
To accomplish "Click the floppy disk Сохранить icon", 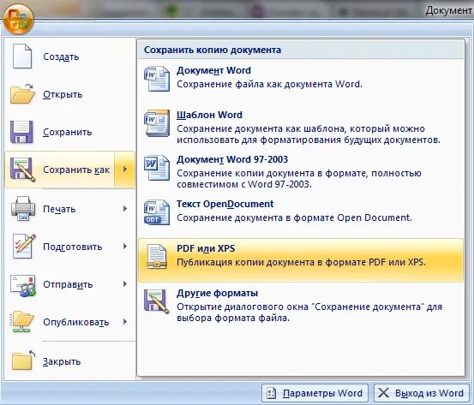I will coord(21,132).
